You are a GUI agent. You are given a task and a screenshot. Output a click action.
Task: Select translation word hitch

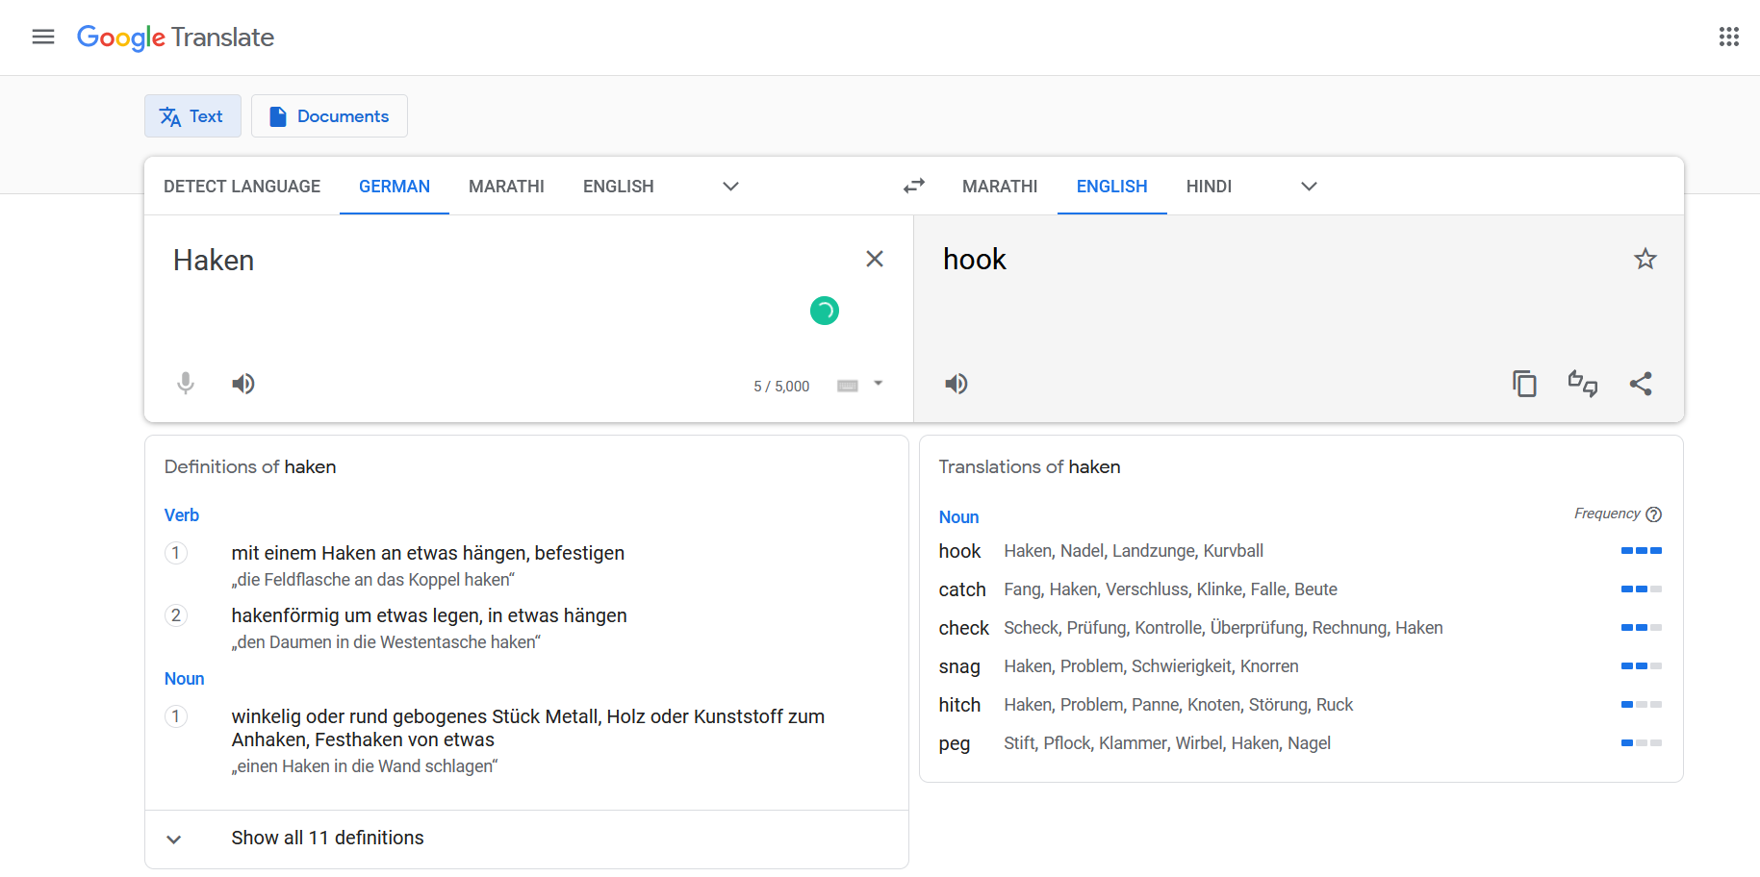(x=959, y=705)
